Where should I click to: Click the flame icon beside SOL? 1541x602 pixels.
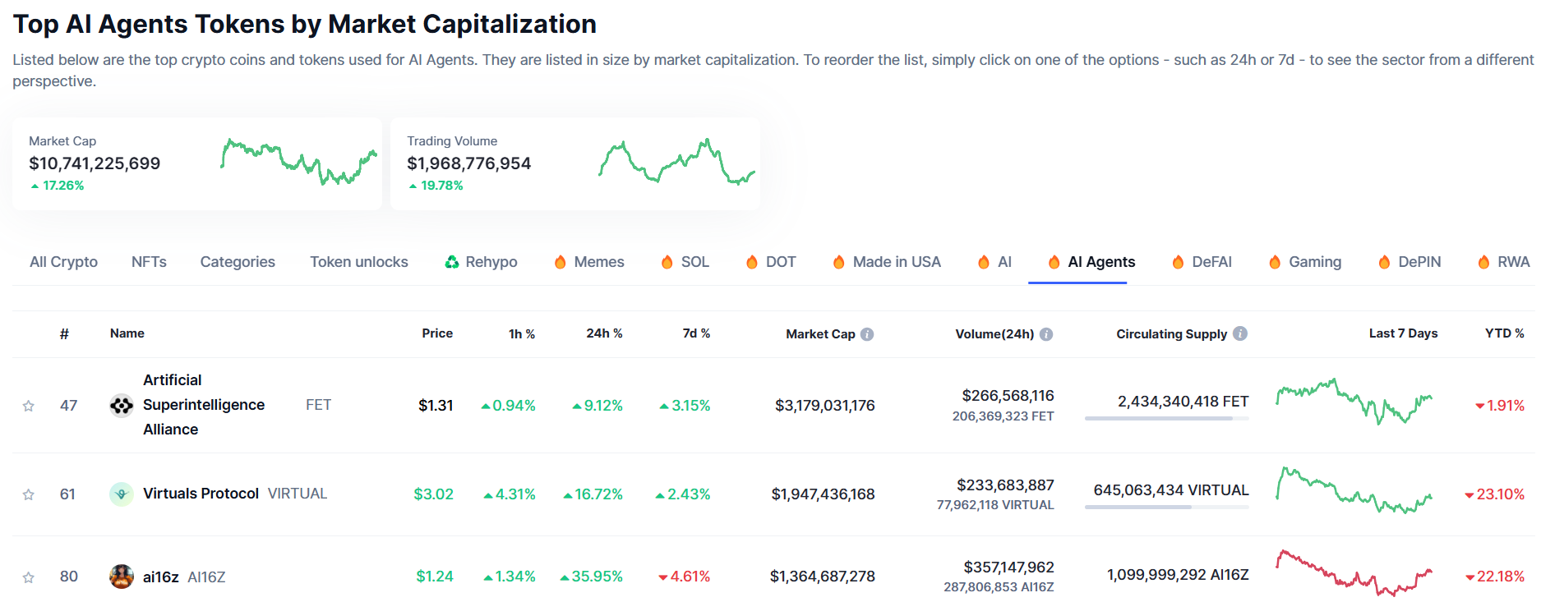click(667, 262)
